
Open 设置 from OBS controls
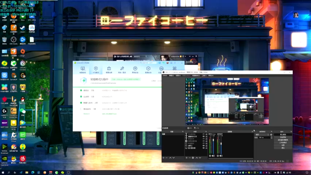pos(283,145)
